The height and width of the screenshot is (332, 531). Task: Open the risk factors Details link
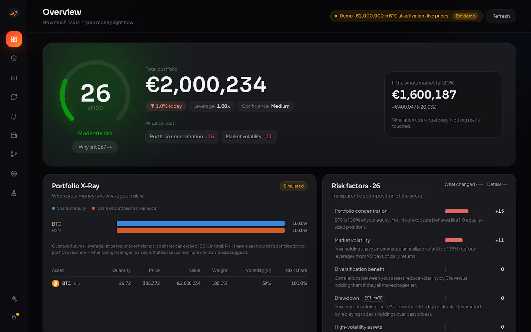point(497,184)
